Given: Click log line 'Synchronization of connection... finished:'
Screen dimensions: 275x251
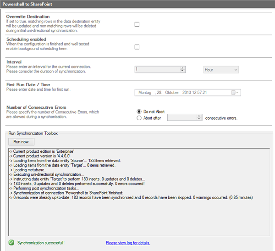Looking at the screenshot, I should [66, 193].
